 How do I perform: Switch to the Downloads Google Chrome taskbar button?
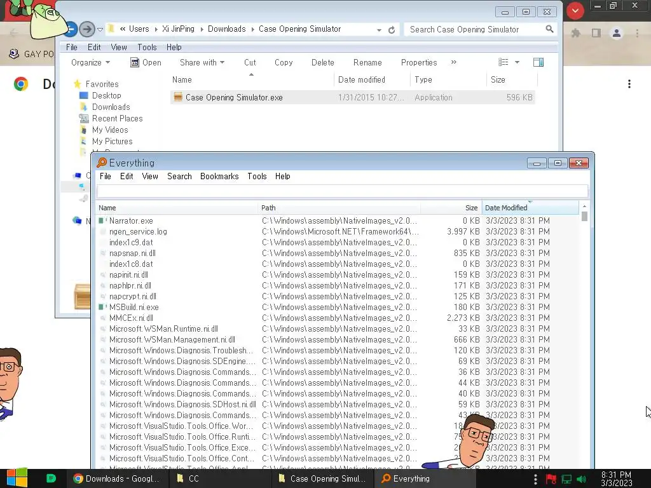(117, 478)
